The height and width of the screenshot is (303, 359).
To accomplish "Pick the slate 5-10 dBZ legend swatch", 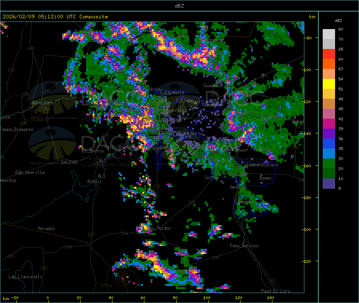I will point(329,184).
